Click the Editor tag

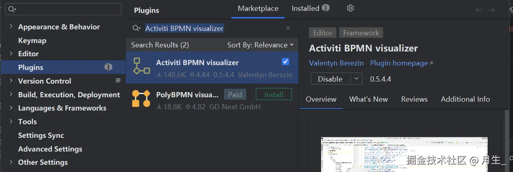(323, 33)
